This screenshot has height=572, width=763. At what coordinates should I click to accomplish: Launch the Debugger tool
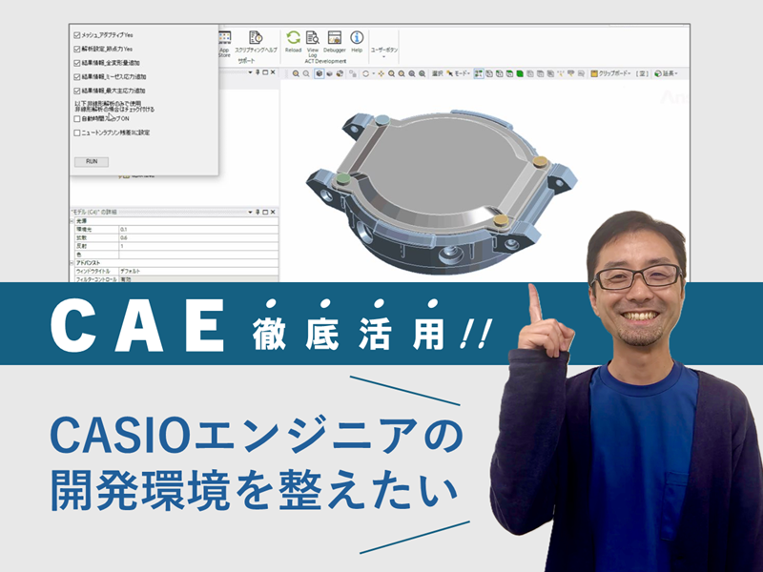coord(334,38)
